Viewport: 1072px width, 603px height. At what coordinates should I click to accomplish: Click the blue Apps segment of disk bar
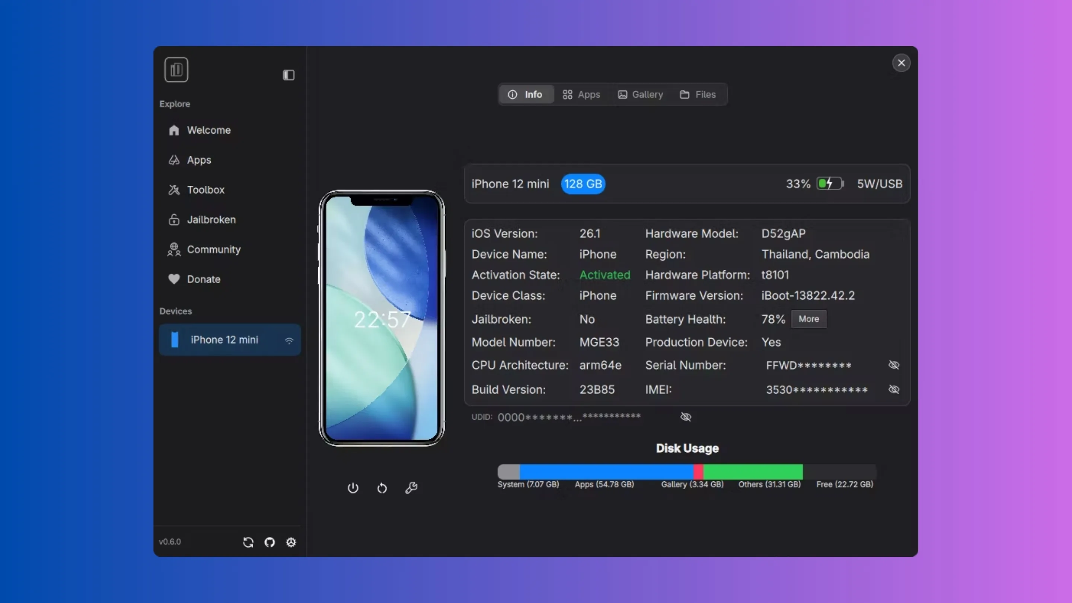606,472
